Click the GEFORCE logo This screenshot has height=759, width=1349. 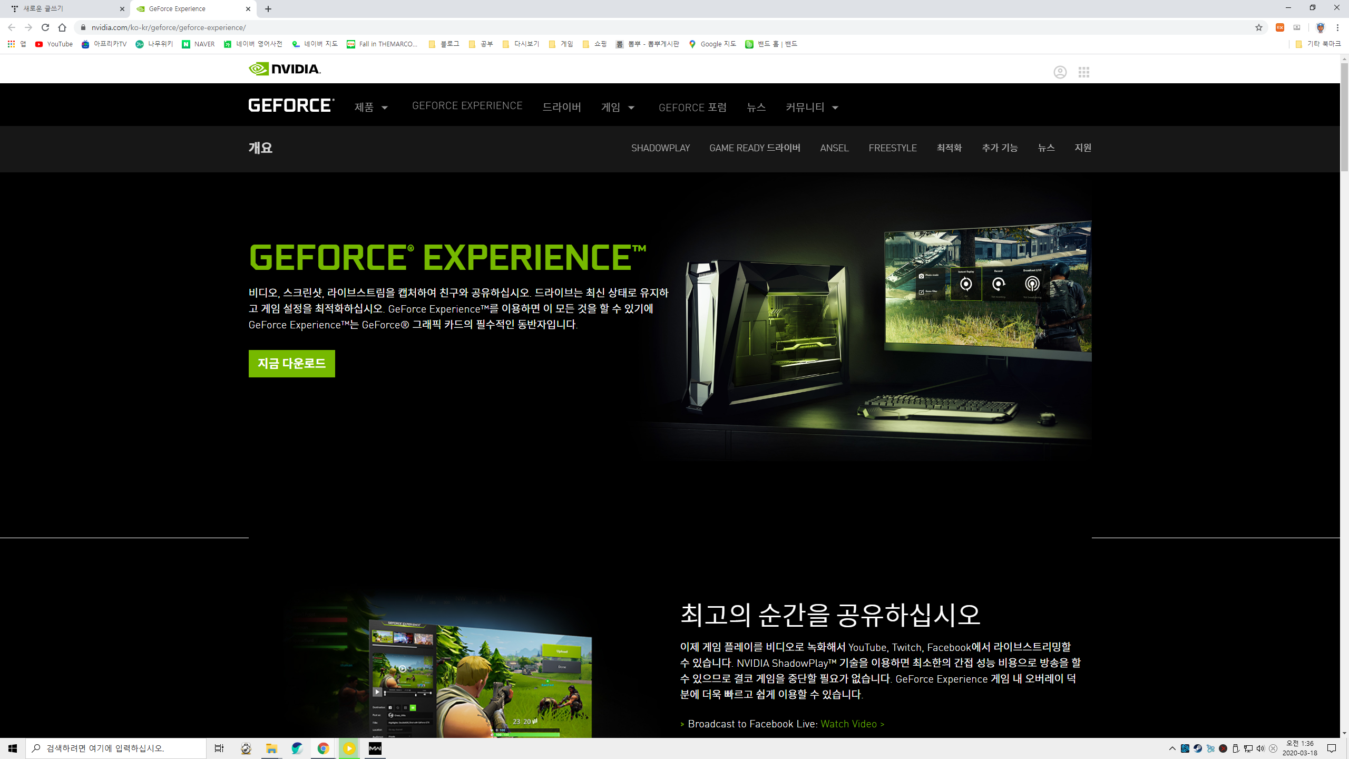tap(291, 105)
